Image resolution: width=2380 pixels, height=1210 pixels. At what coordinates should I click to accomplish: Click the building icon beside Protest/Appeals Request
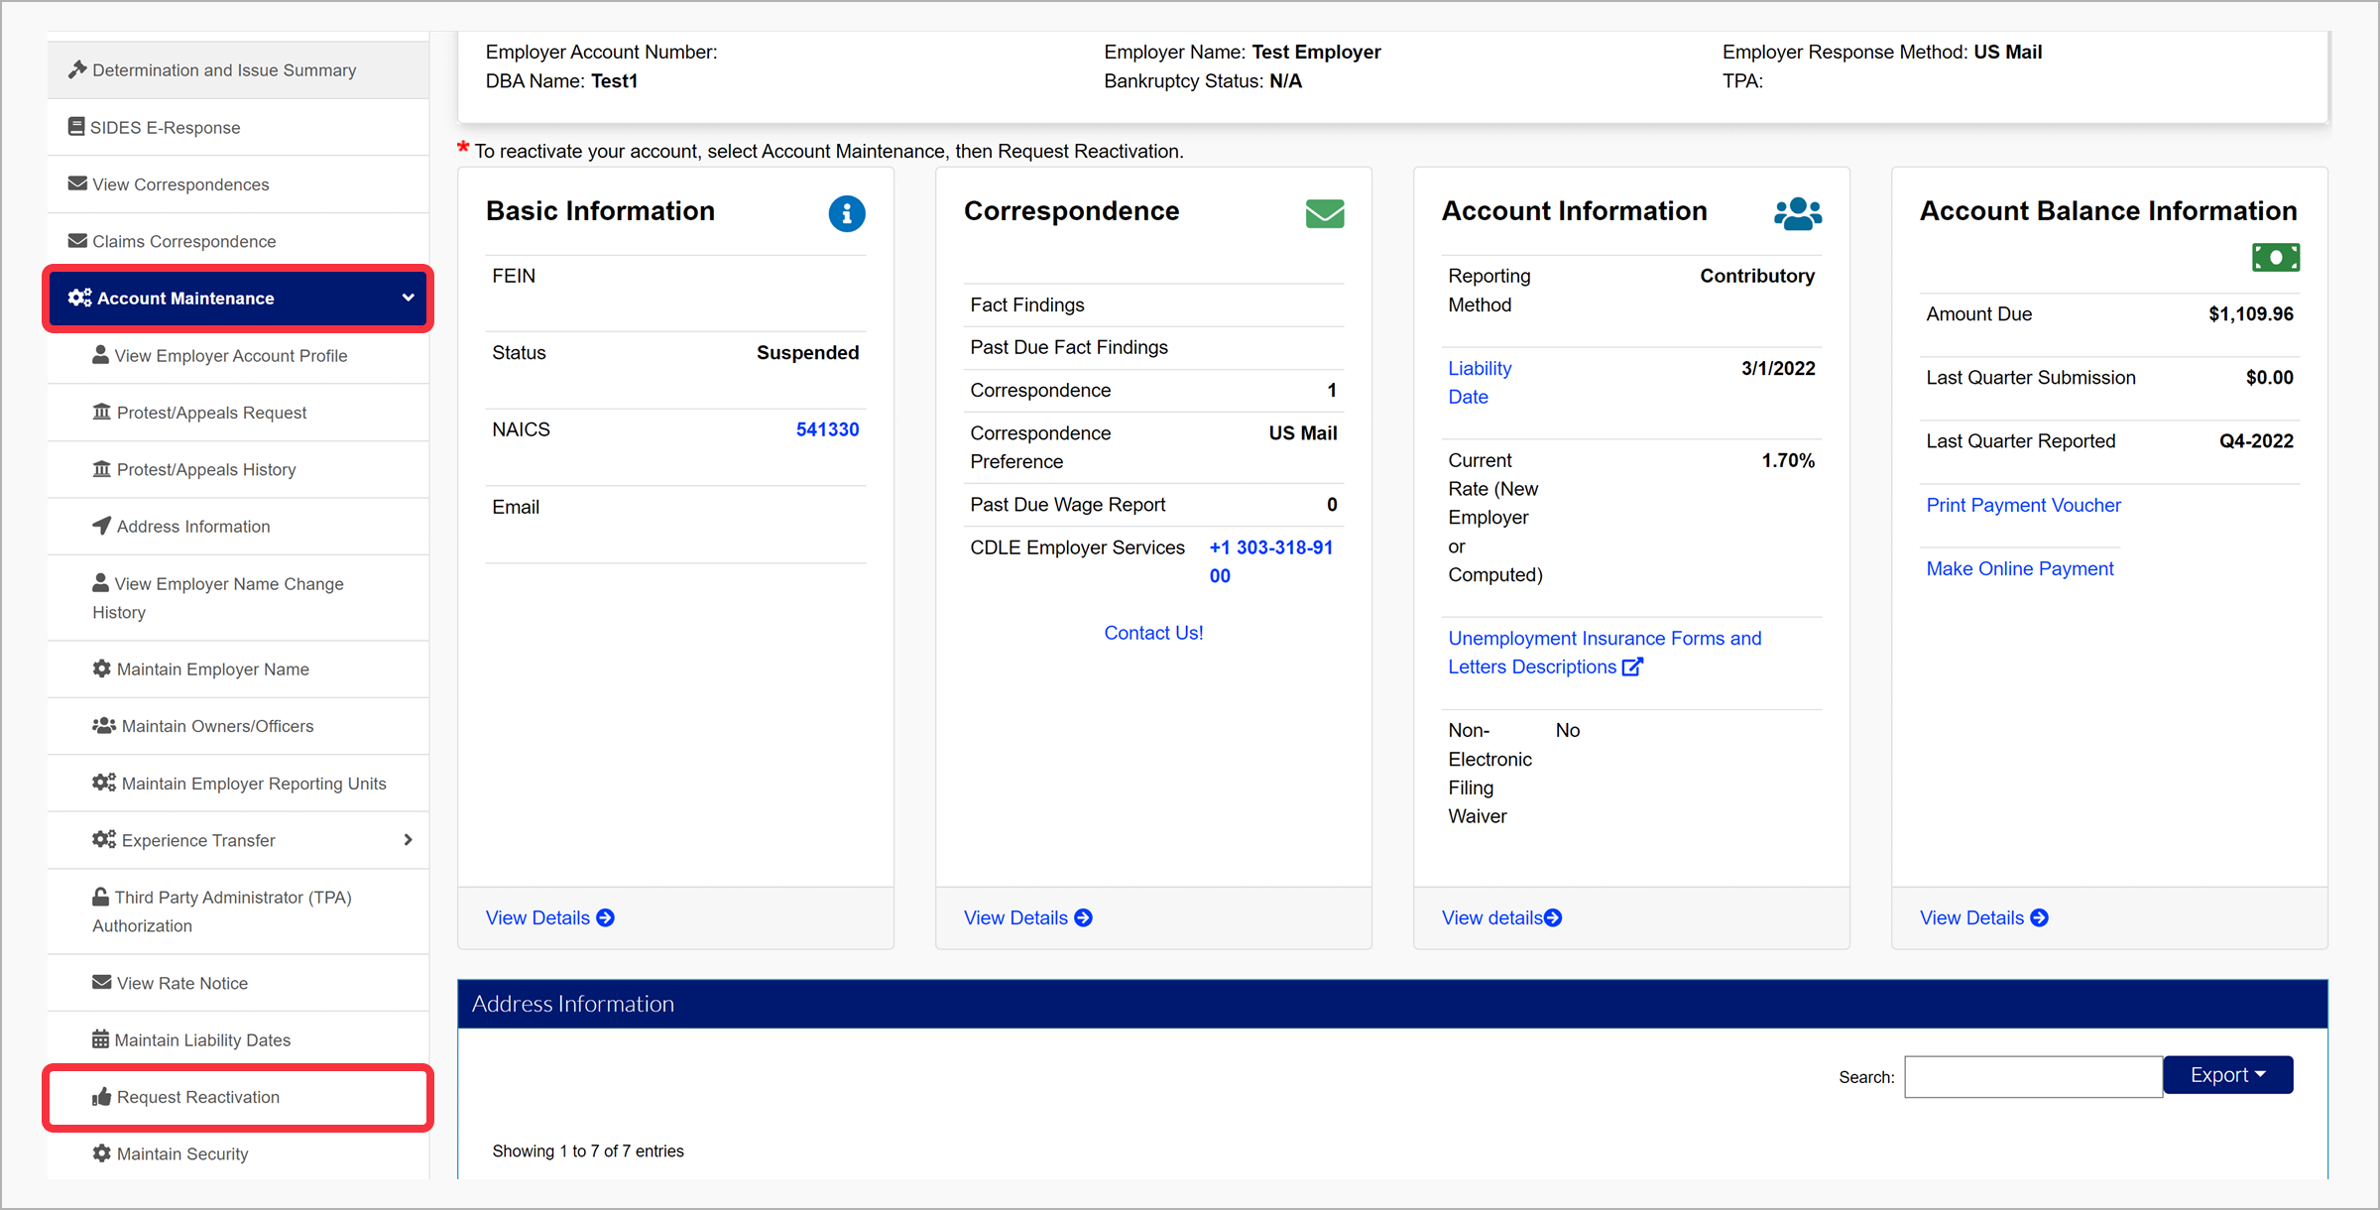[x=101, y=412]
